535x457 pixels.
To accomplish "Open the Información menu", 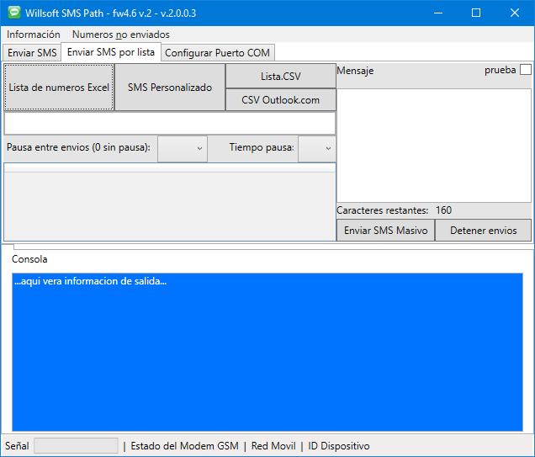I will click(34, 35).
